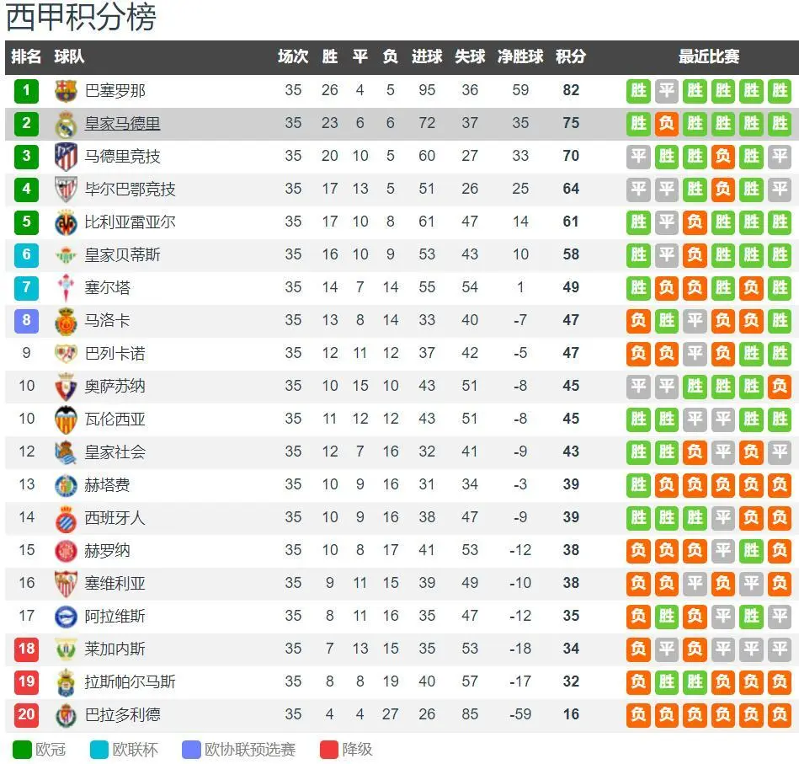This screenshot has width=799, height=764.
Task: Click the Villarreal yellow crest icon
Action: point(66,222)
